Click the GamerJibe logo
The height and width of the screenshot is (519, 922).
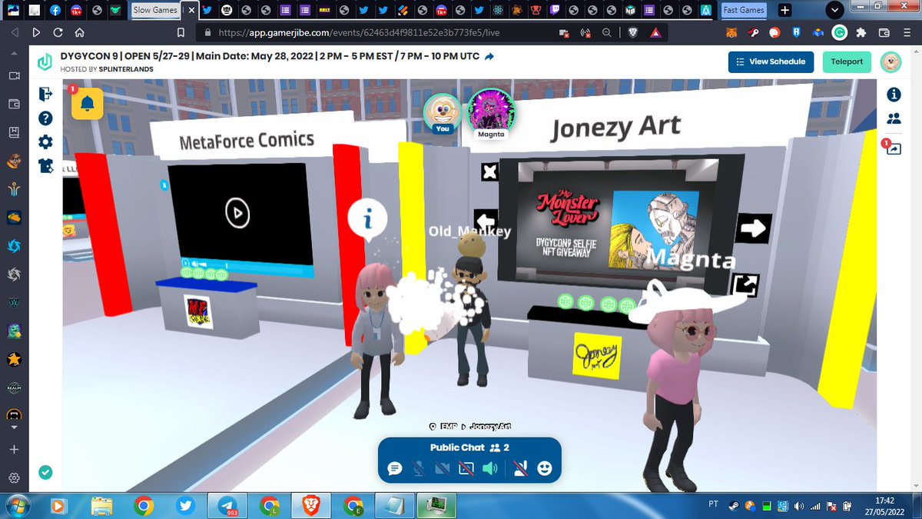45,62
